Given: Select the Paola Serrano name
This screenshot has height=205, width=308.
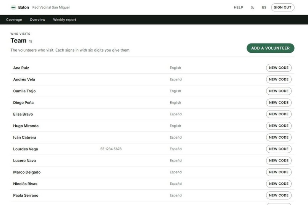Looking at the screenshot, I should [26, 195].
